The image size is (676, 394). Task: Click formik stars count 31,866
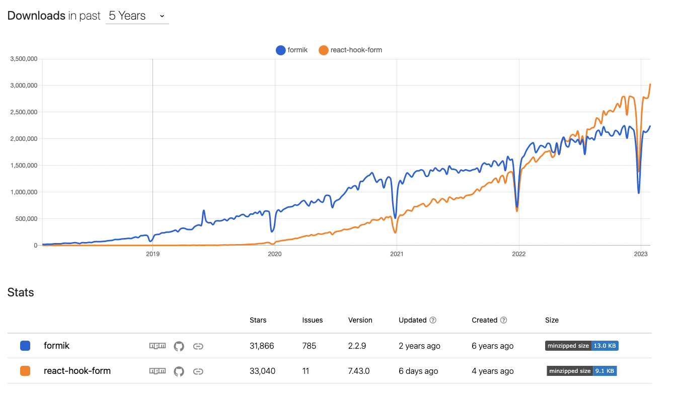click(262, 346)
